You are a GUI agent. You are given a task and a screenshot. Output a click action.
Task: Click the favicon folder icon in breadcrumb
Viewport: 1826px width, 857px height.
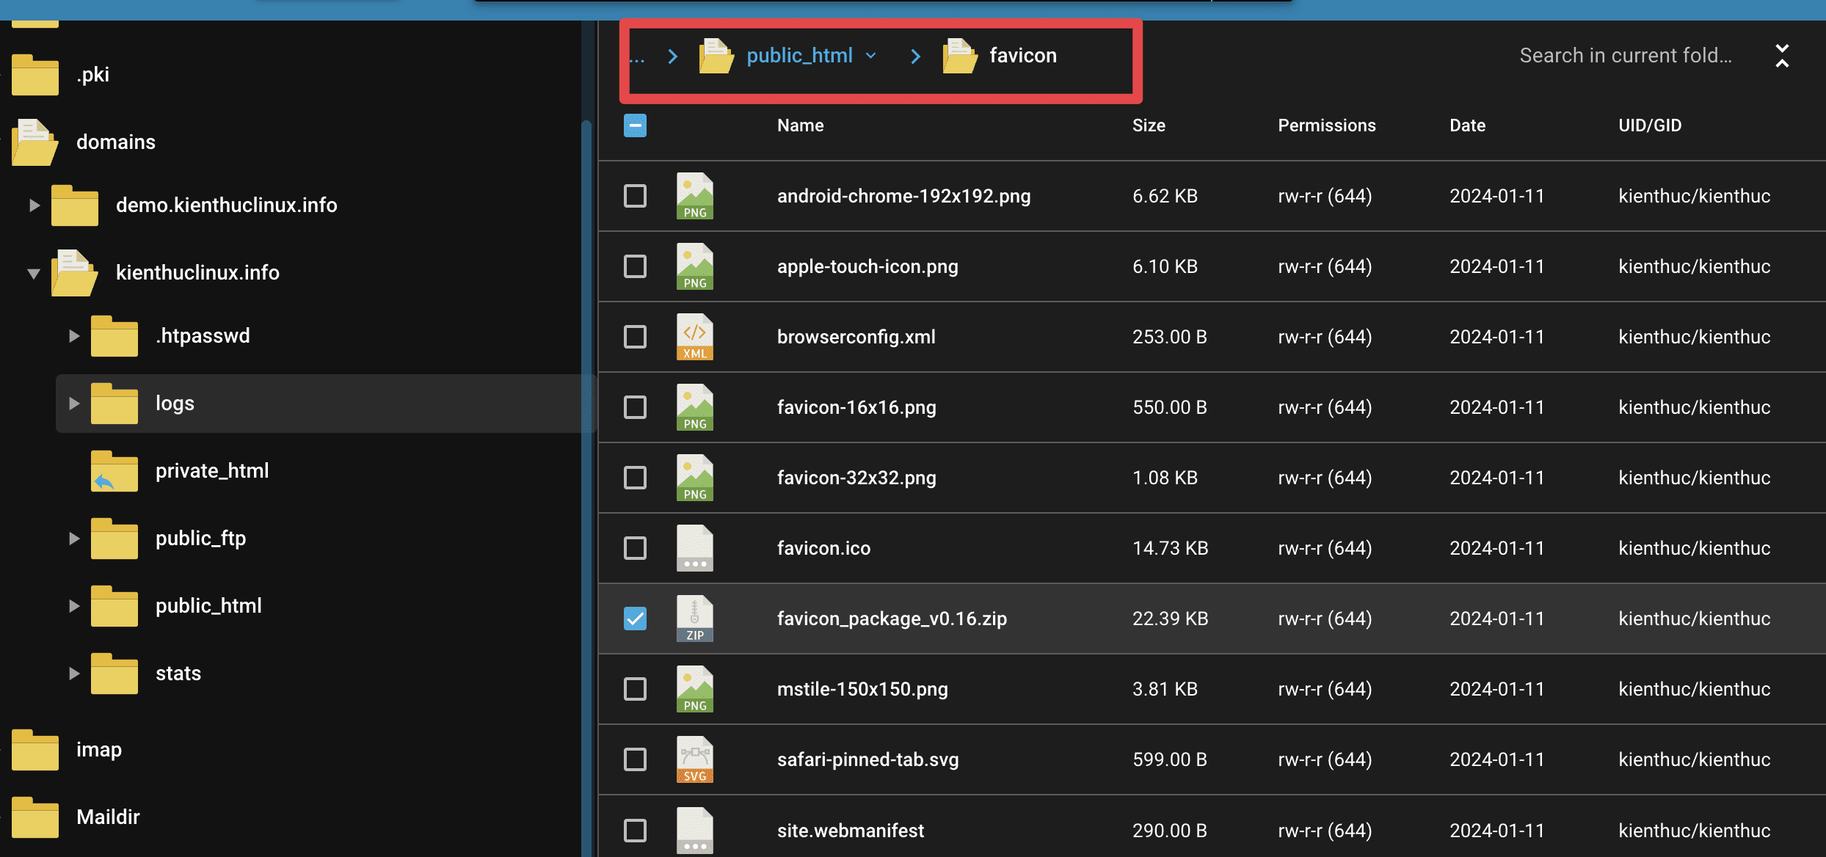click(959, 56)
